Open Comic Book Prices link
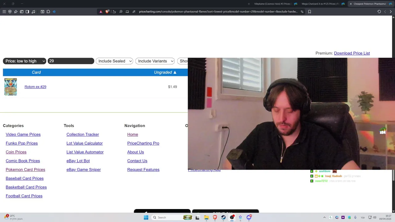This screenshot has height=222, width=395. click(23, 161)
